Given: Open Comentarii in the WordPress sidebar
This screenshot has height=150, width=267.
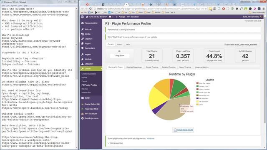Looking at the screenshot, I should pos(91,48).
